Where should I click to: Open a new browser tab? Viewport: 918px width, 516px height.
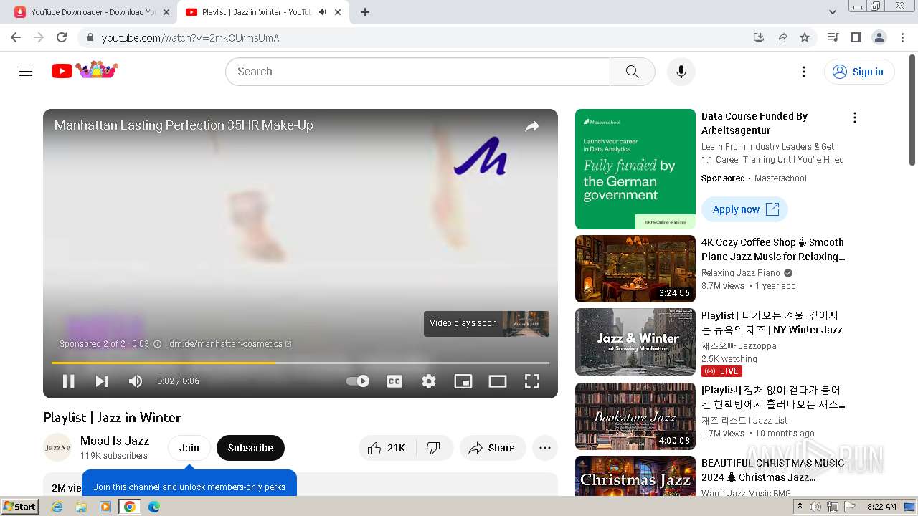click(x=365, y=12)
